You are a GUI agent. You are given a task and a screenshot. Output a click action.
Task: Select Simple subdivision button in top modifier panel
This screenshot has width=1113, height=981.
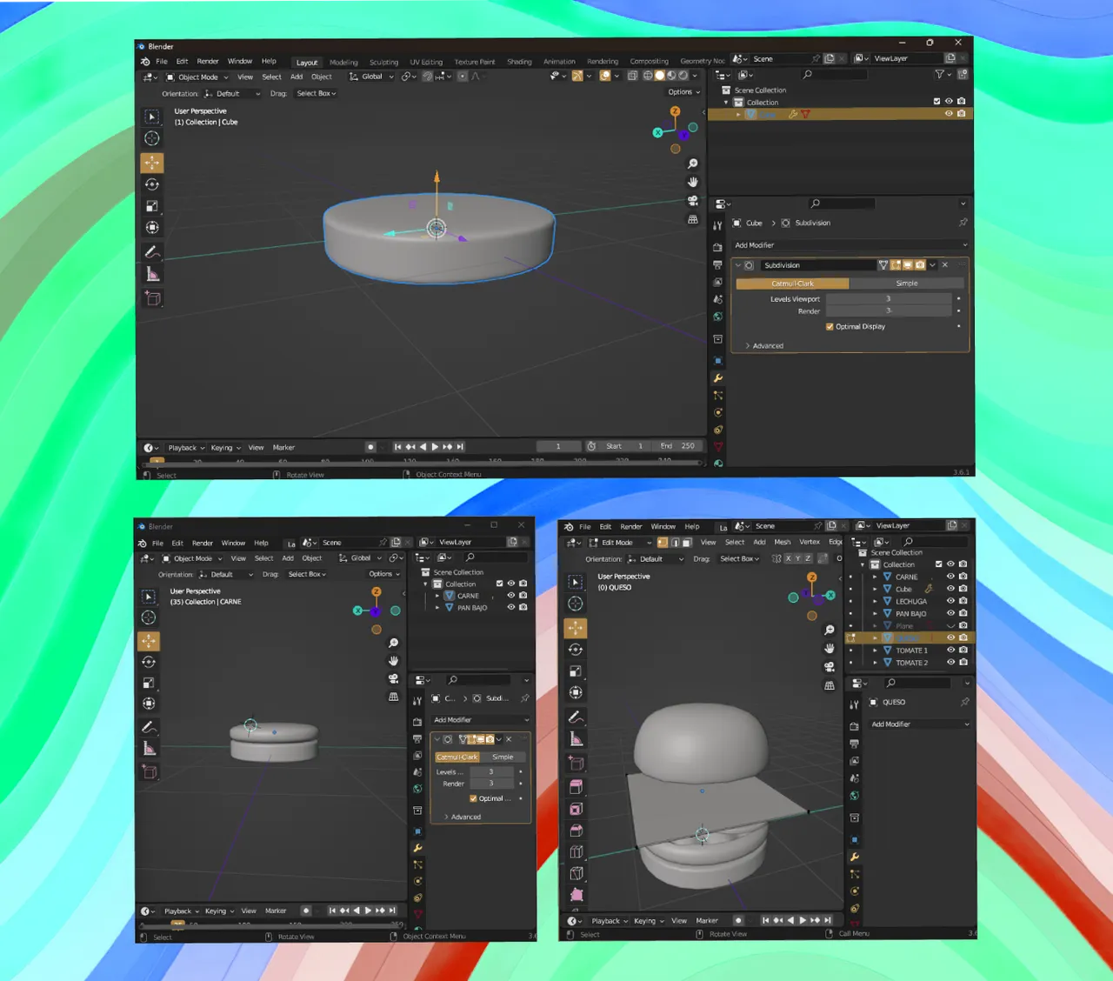(907, 283)
